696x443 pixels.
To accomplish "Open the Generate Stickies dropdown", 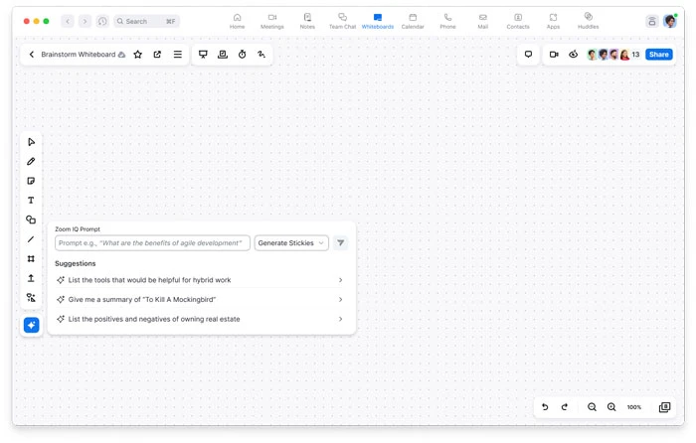I will pyautogui.click(x=291, y=242).
